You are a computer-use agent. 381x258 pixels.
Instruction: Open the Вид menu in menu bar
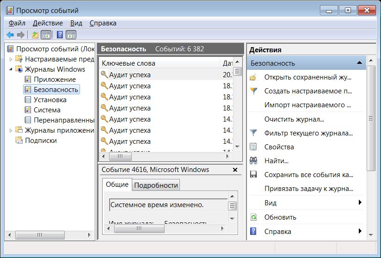pyautogui.click(x=76, y=23)
